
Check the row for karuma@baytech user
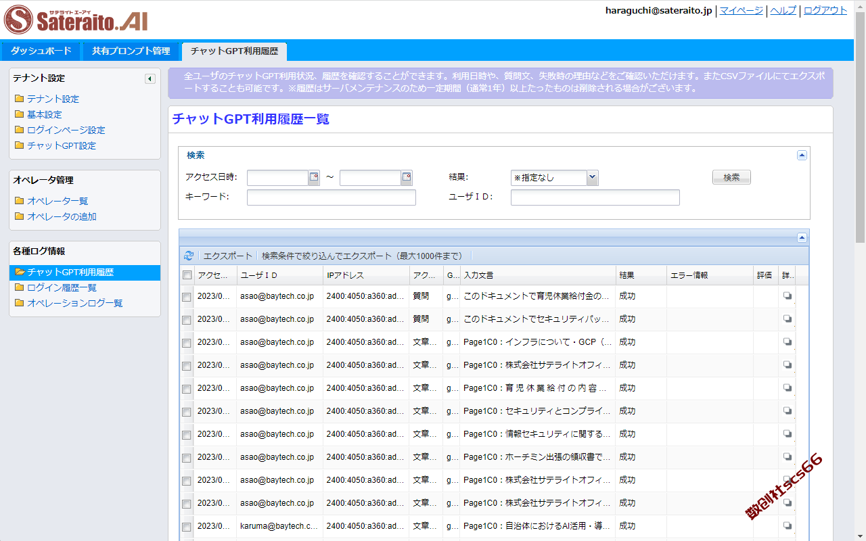pyautogui.click(x=187, y=527)
